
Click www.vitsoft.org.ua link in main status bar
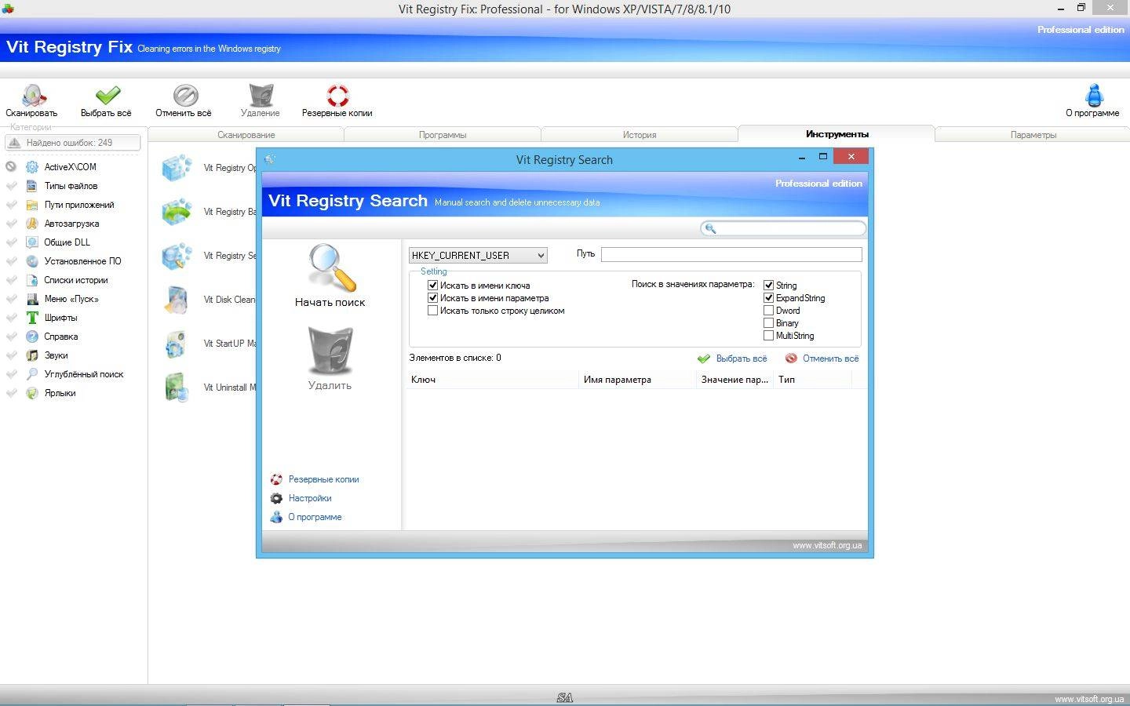[1089, 699]
